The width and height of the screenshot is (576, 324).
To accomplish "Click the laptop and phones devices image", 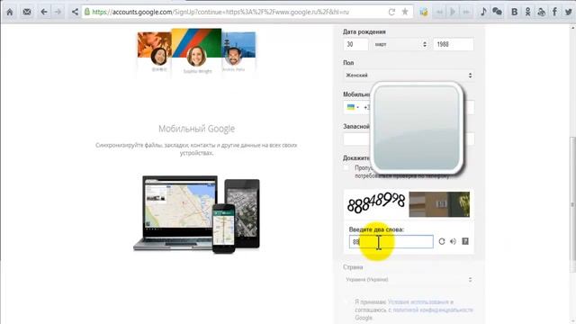I will 196,214.
